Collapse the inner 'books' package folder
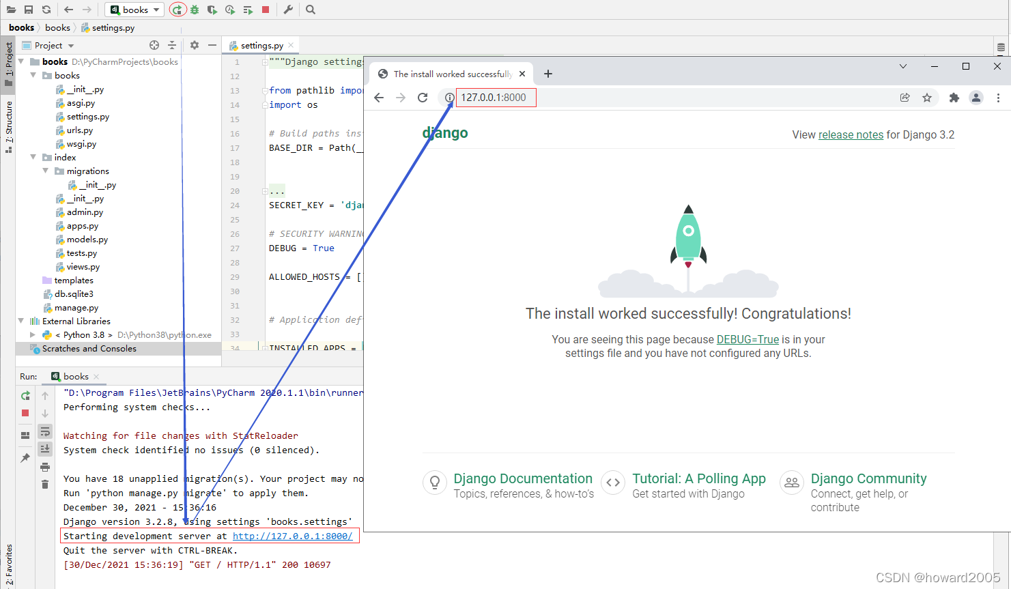This screenshot has height=589, width=1011. [33, 75]
